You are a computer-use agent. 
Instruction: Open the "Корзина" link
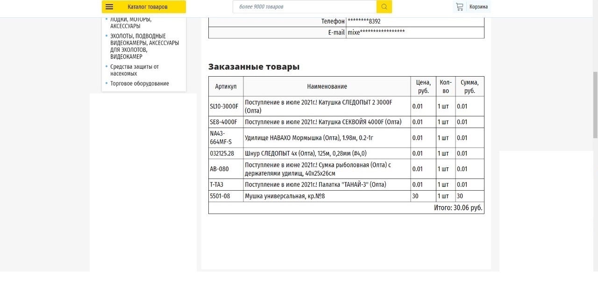pos(478,7)
